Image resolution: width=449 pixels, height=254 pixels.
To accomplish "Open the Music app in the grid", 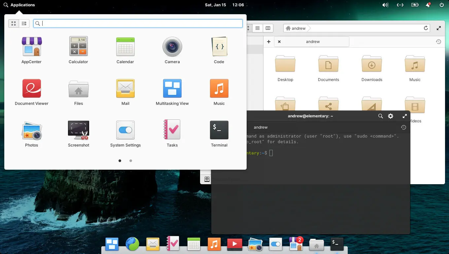I will [x=219, y=92].
